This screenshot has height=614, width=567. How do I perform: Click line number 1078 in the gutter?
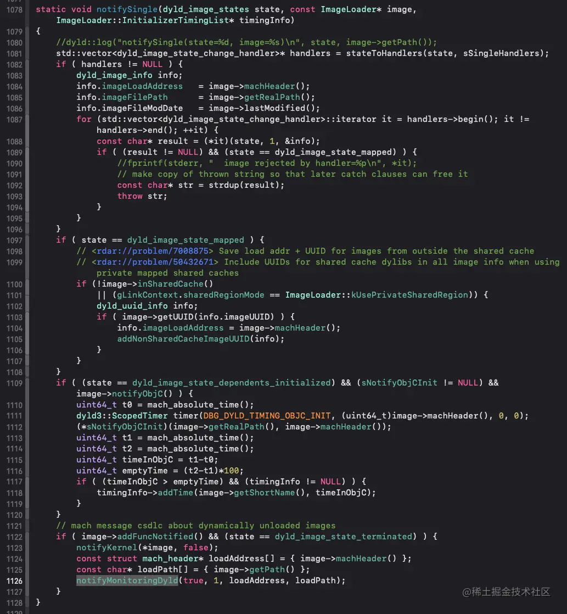pyautogui.click(x=14, y=10)
